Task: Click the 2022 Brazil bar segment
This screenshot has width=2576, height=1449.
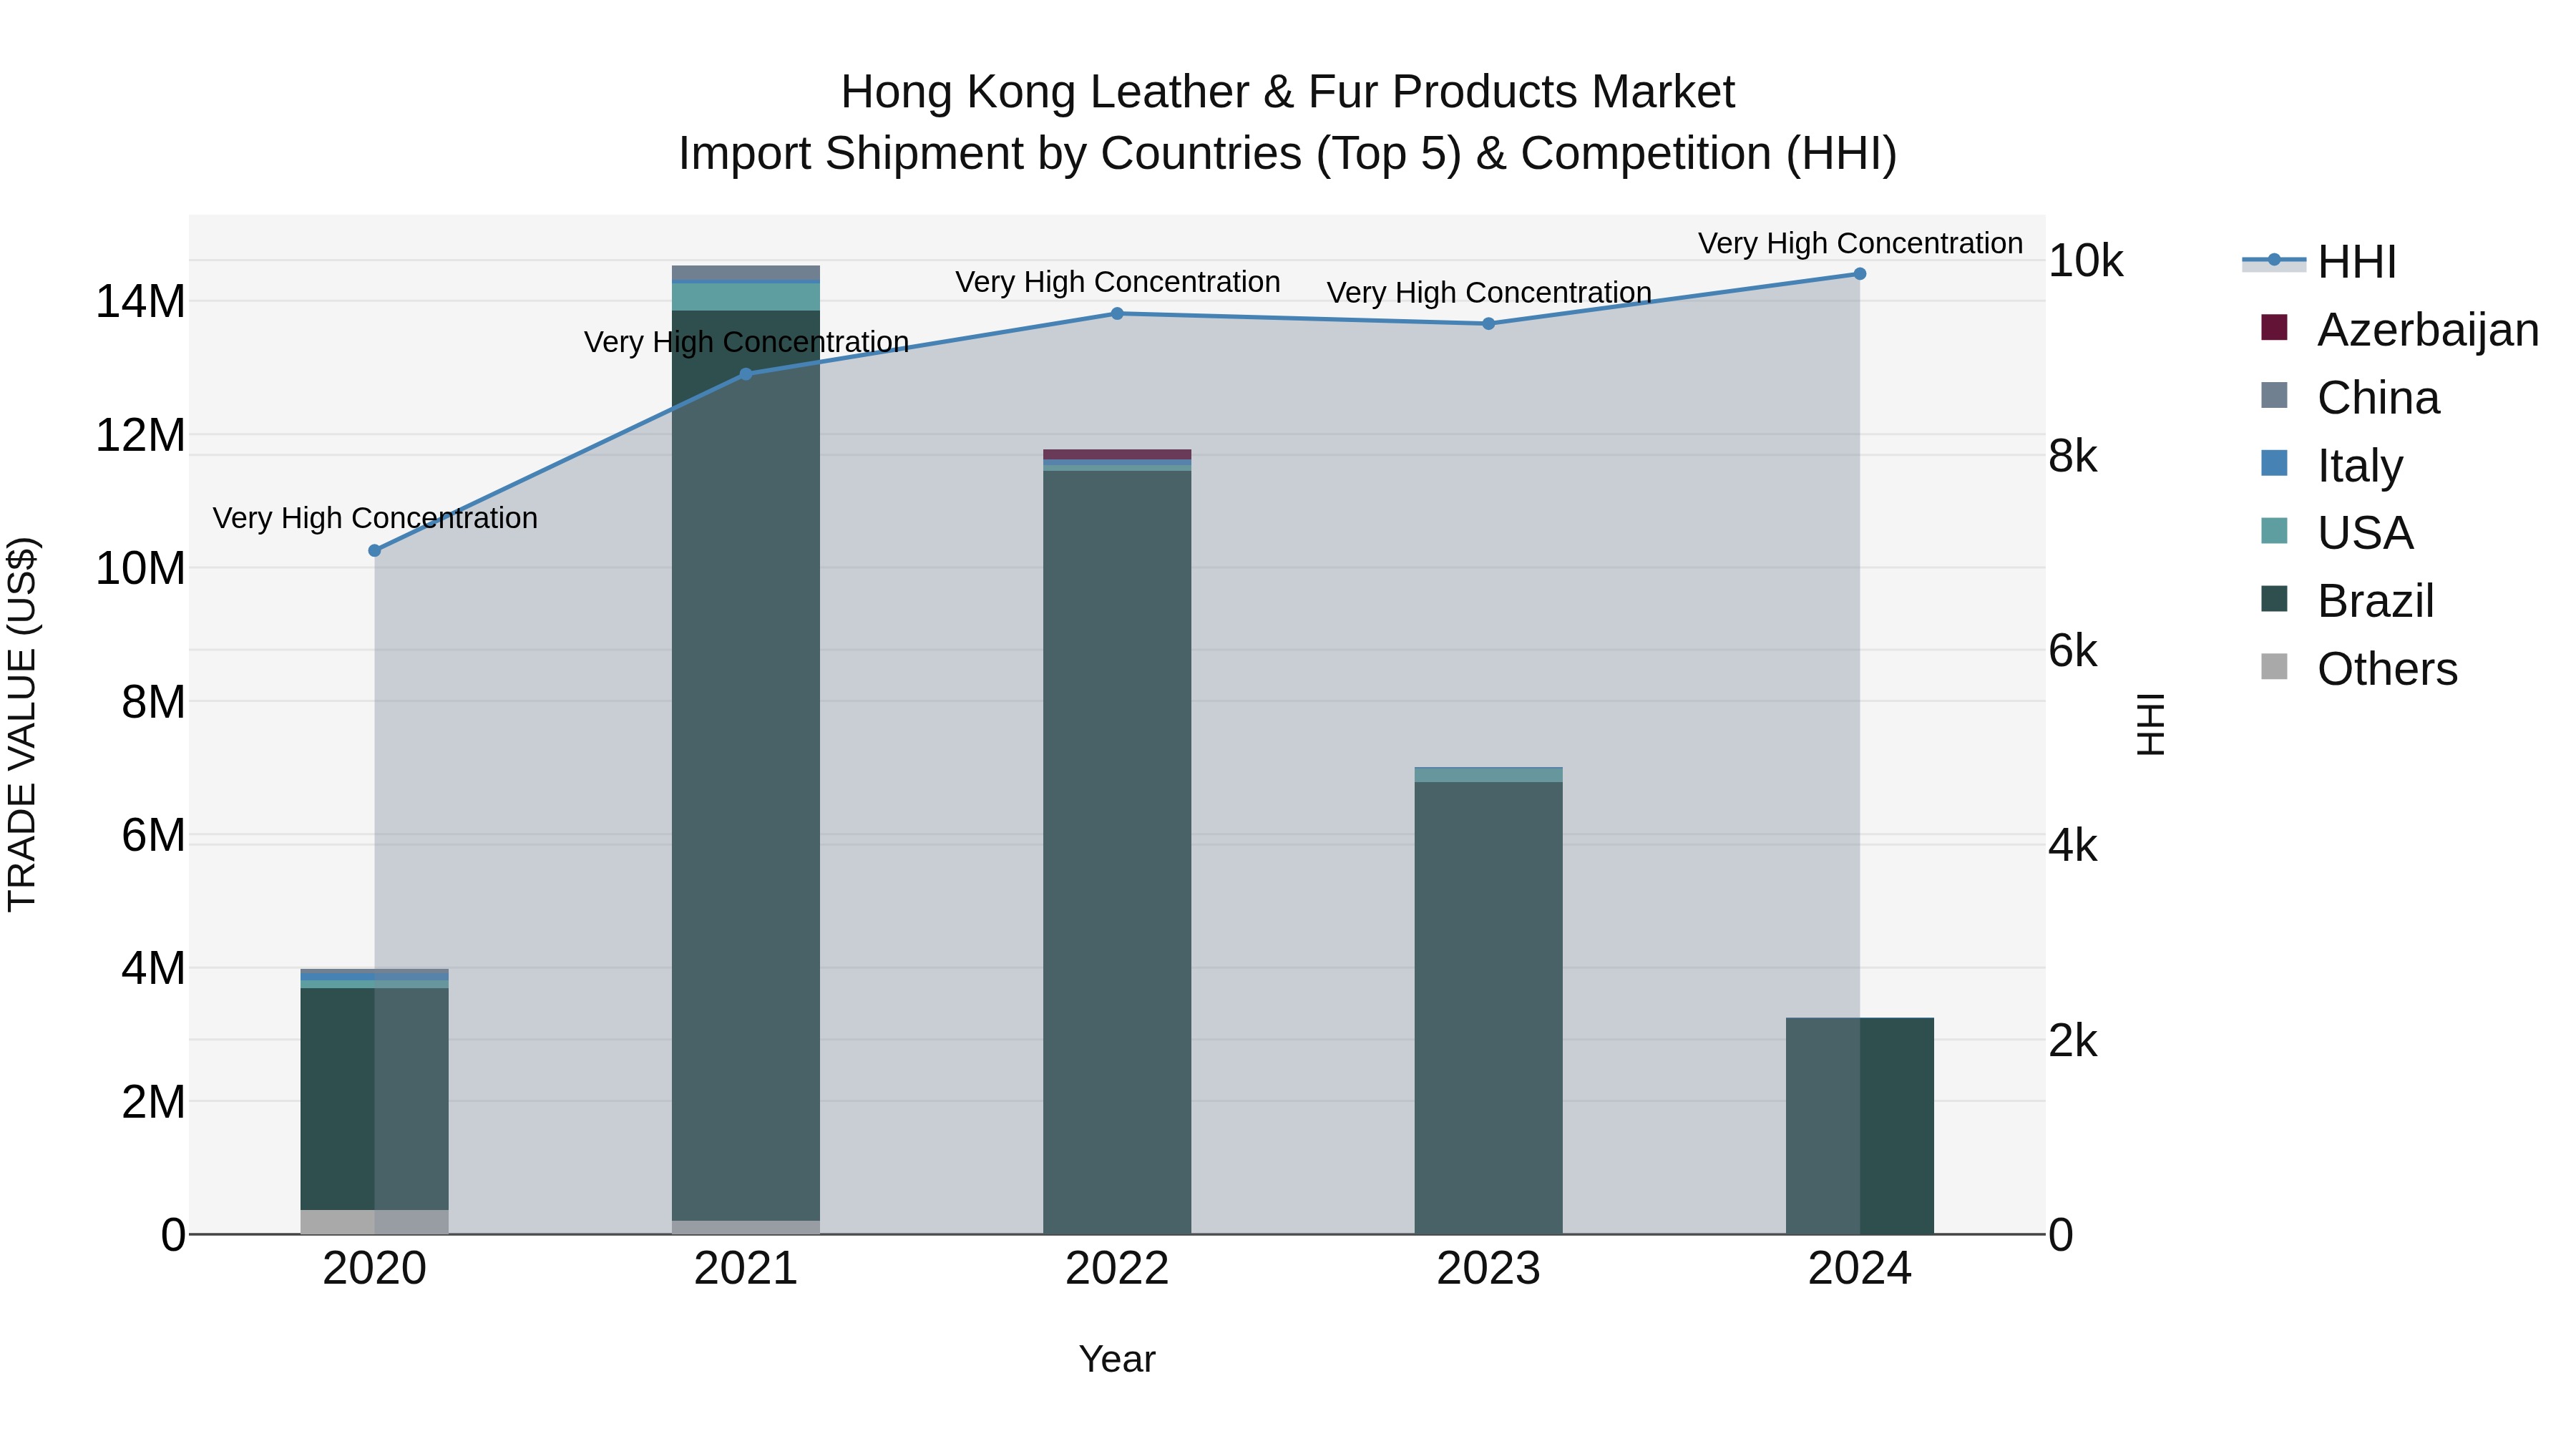Action: (x=1117, y=852)
